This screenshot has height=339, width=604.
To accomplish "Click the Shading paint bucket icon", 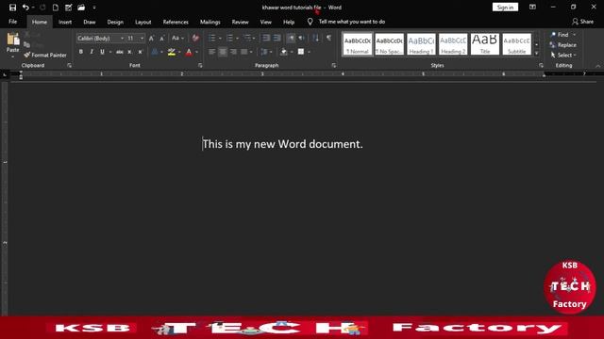I will 284,52.
